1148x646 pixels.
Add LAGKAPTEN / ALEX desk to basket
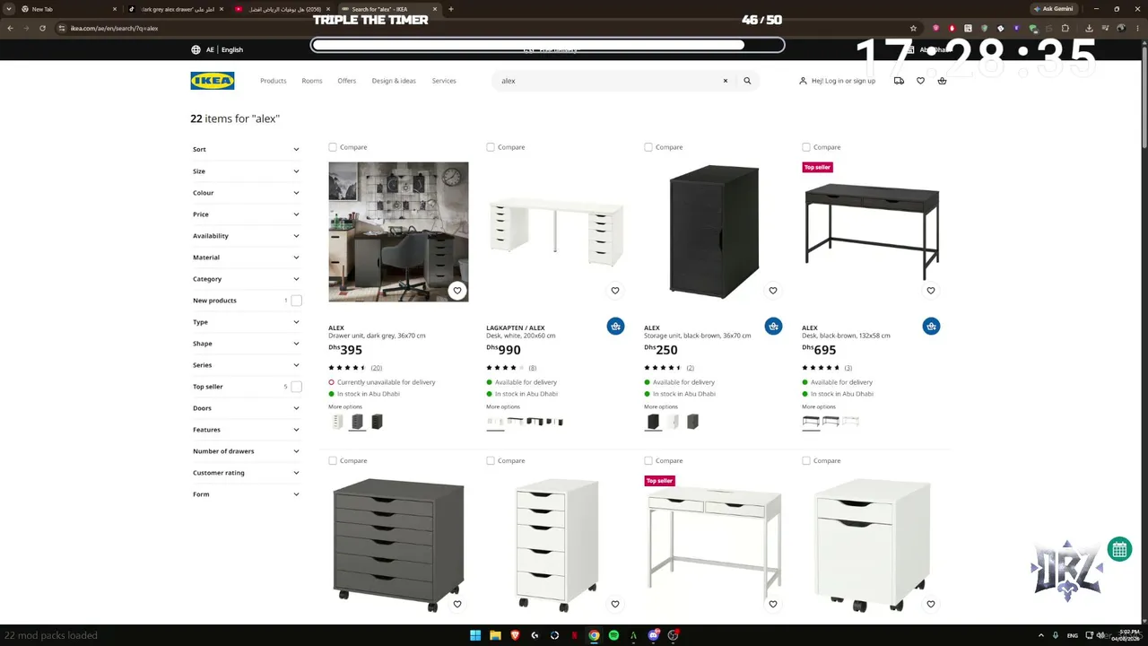pyautogui.click(x=615, y=327)
